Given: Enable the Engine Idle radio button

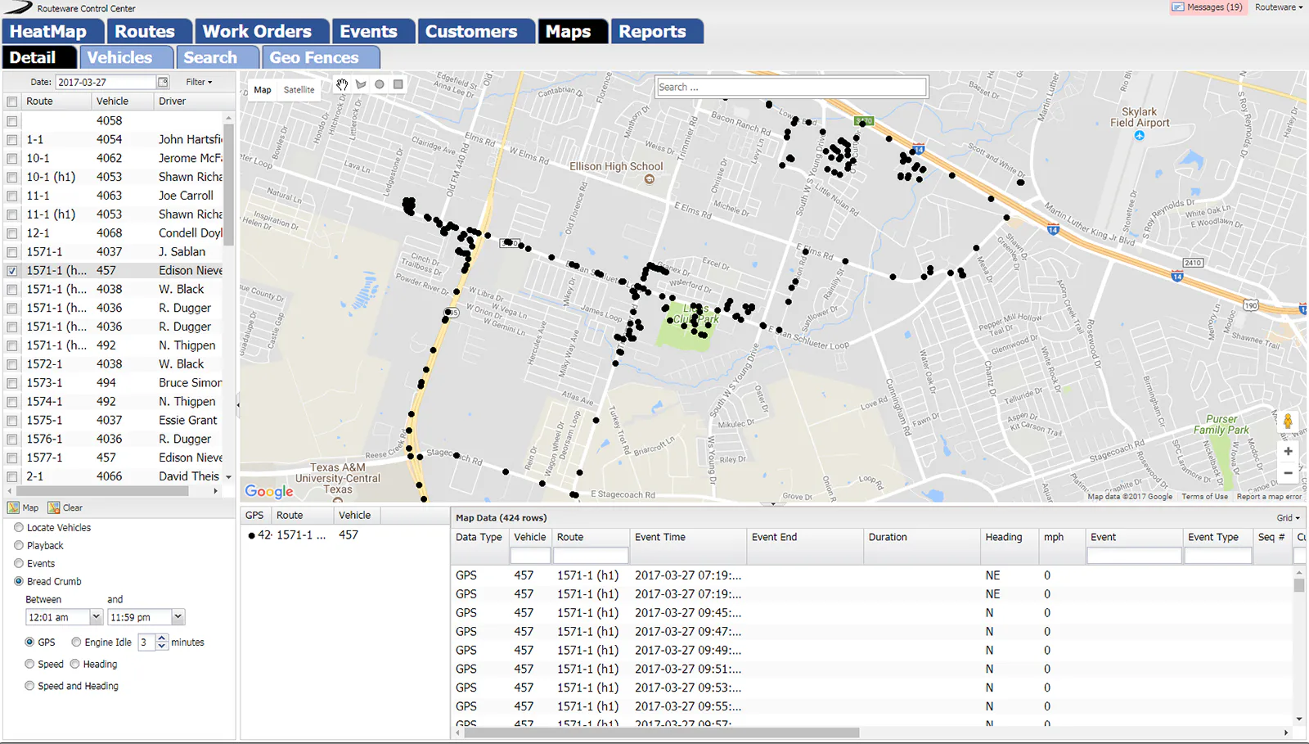Looking at the screenshot, I should [76, 643].
